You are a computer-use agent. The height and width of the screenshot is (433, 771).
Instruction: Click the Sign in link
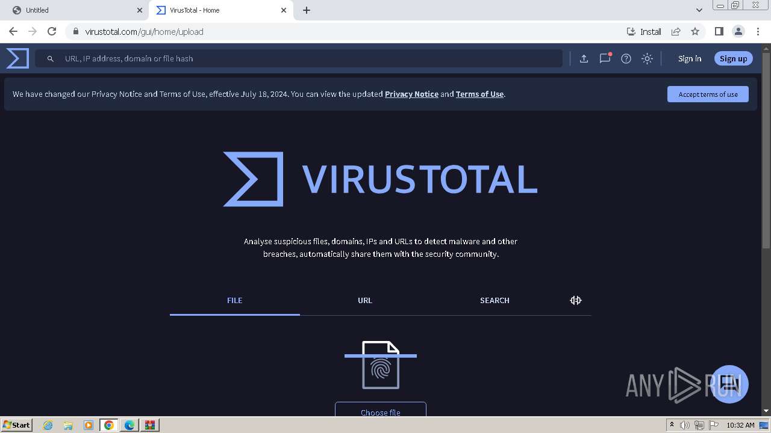coord(690,58)
